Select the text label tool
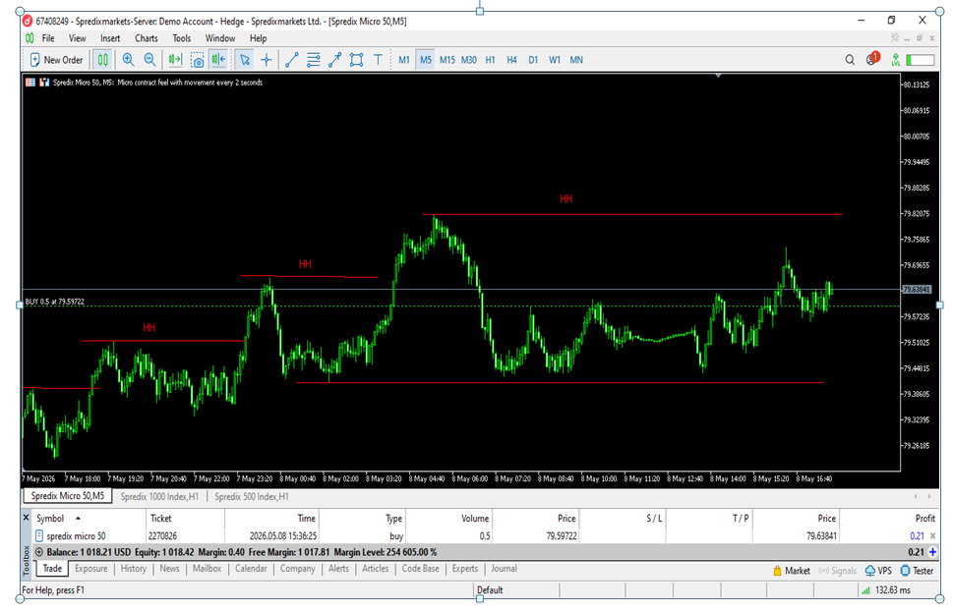Image resolution: width=953 pixels, height=612 pixels. (378, 60)
